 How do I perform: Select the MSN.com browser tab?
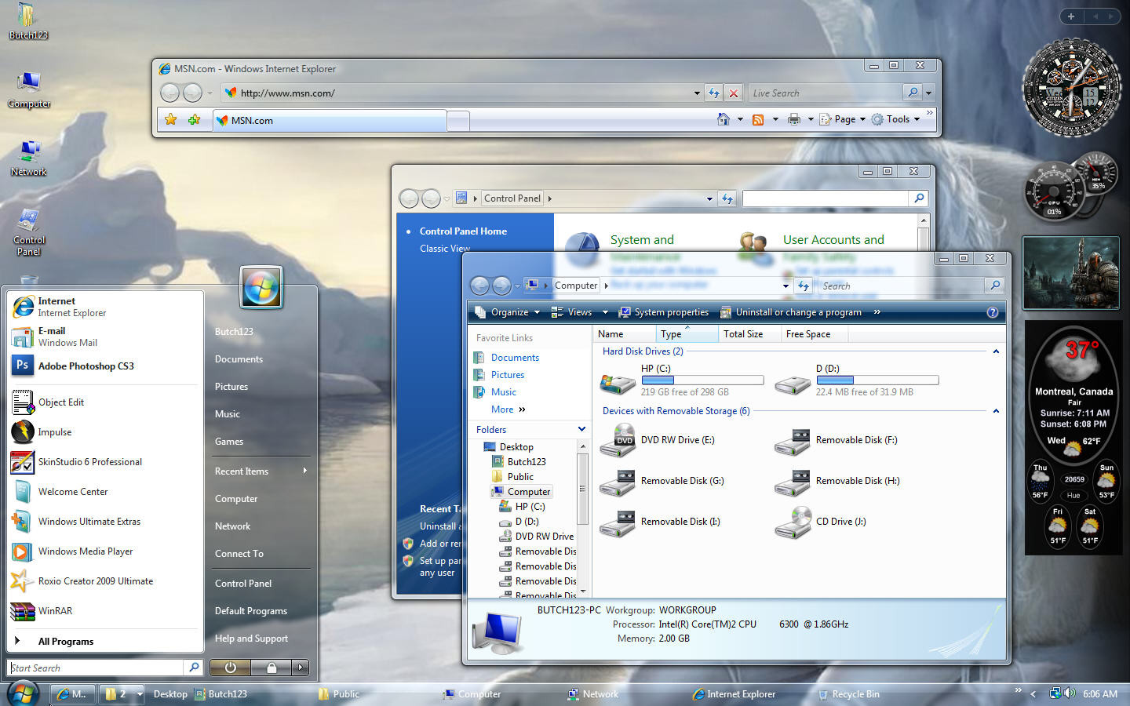330,120
